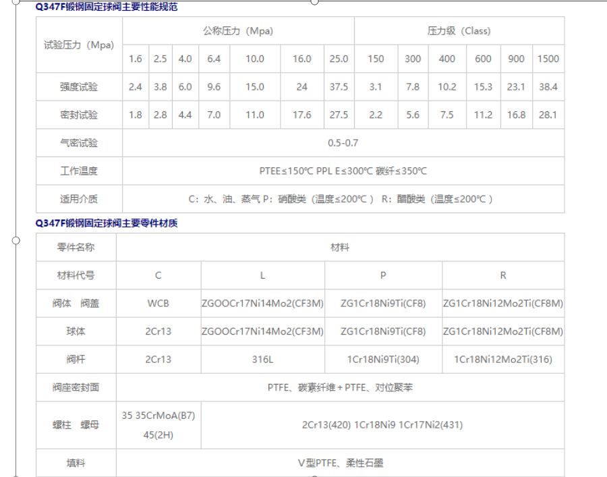The image size is (607, 477).
Task: Click the 1Cr18Ni12Mo2Ti(316) cell
Action: pos(502,360)
